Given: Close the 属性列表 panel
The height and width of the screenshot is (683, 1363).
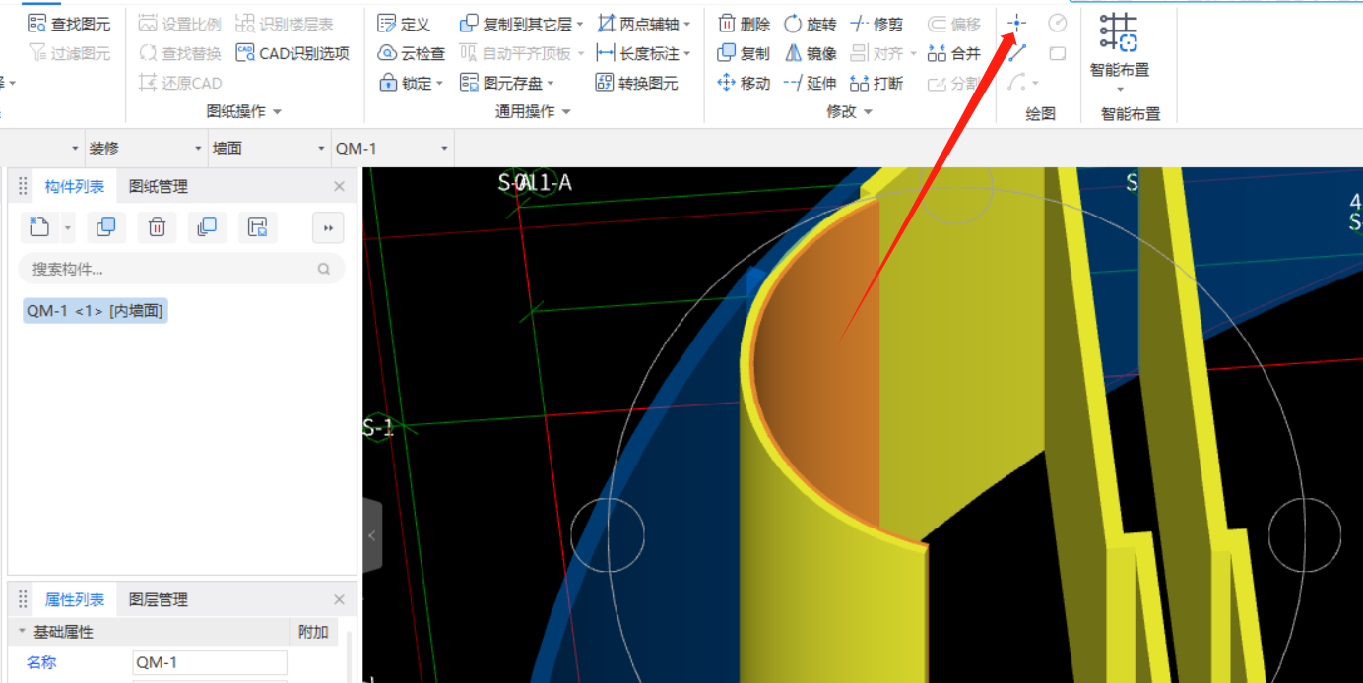Looking at the screenshot, I should pos(339,599).
